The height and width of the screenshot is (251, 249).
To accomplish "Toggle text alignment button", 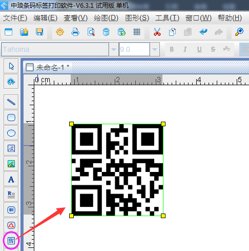I will coord(244,49).
